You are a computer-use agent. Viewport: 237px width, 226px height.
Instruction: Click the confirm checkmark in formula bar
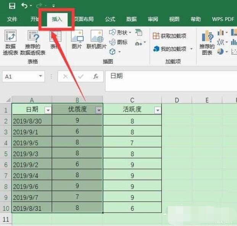coord(81,76)
